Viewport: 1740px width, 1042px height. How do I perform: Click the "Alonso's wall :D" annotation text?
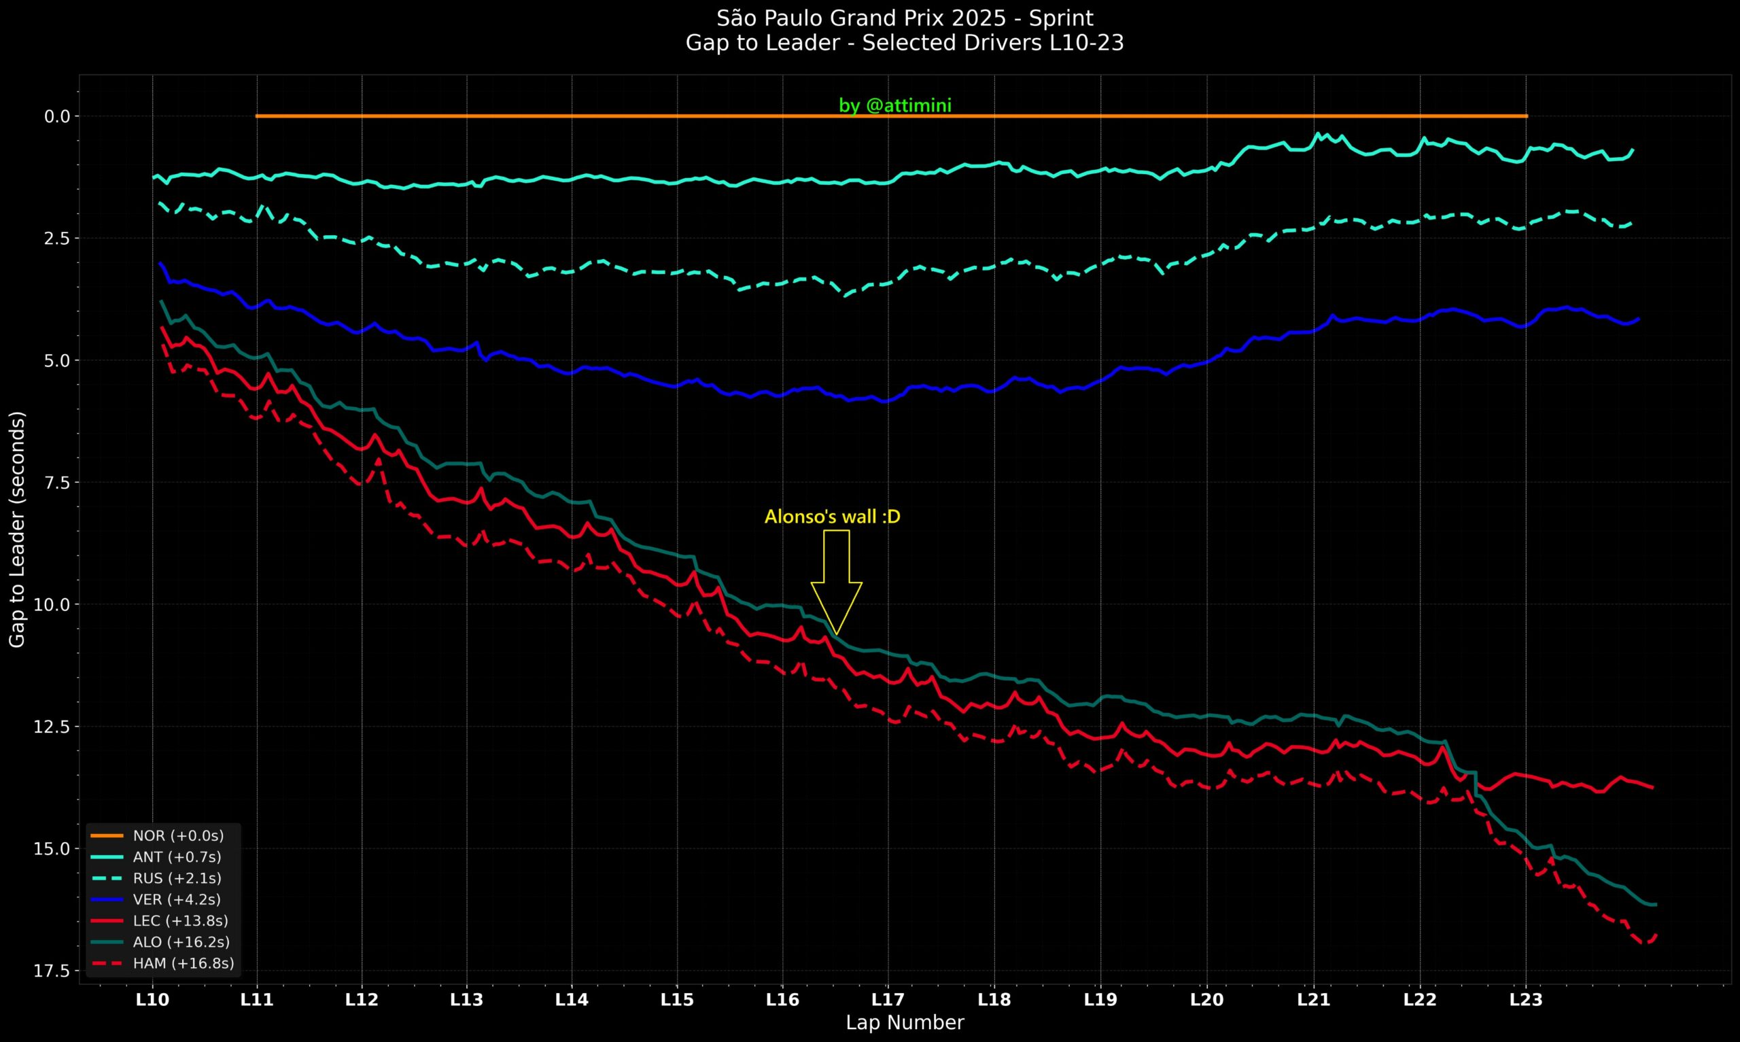coord(832,517)
